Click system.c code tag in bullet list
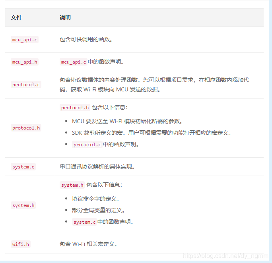Viewport: 272px width, 263px height. [84, 222]
